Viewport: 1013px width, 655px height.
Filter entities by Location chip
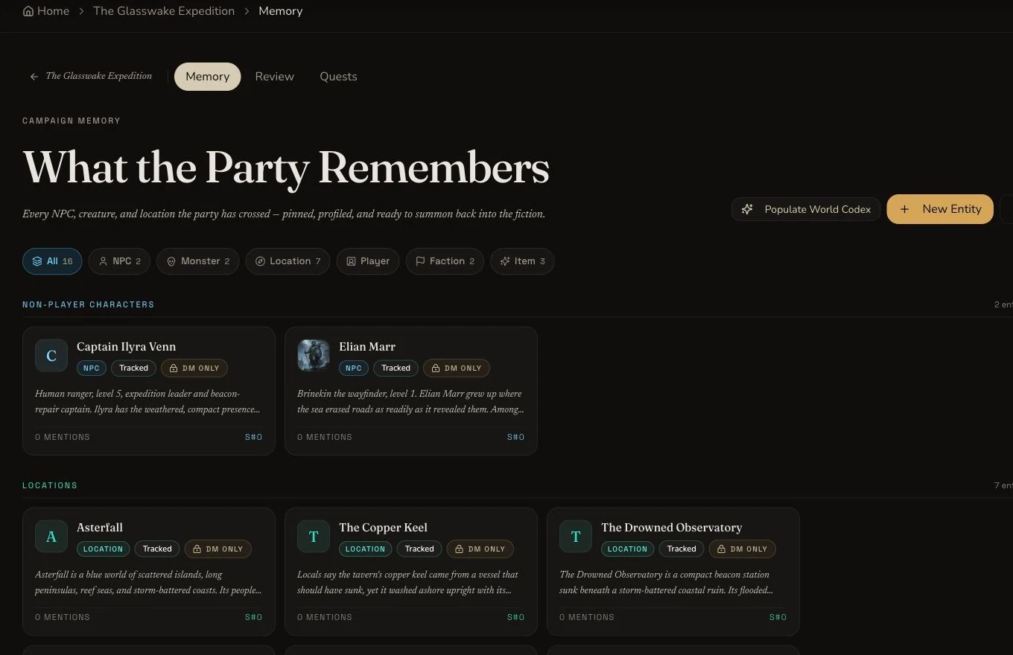click(288, 261)
